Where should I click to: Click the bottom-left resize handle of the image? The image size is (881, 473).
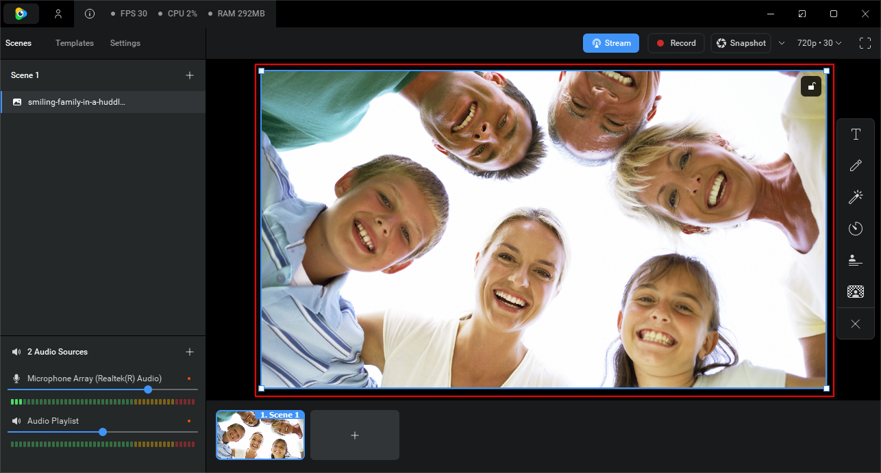(x=261, y=388)
